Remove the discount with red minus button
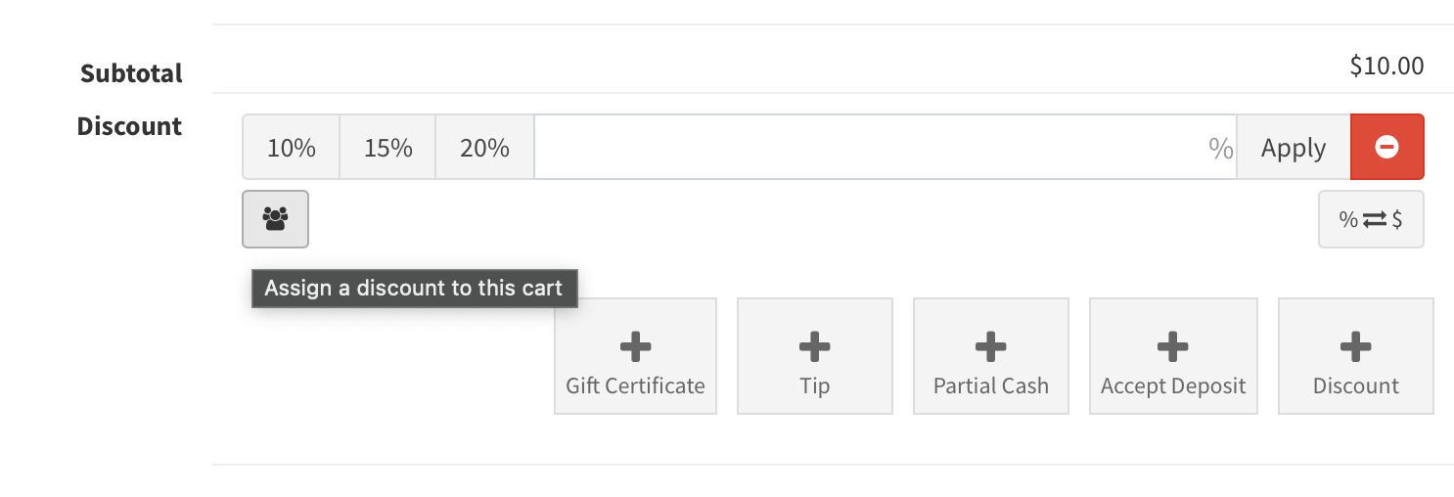 pyautogui.click(x=1386, y=148)
